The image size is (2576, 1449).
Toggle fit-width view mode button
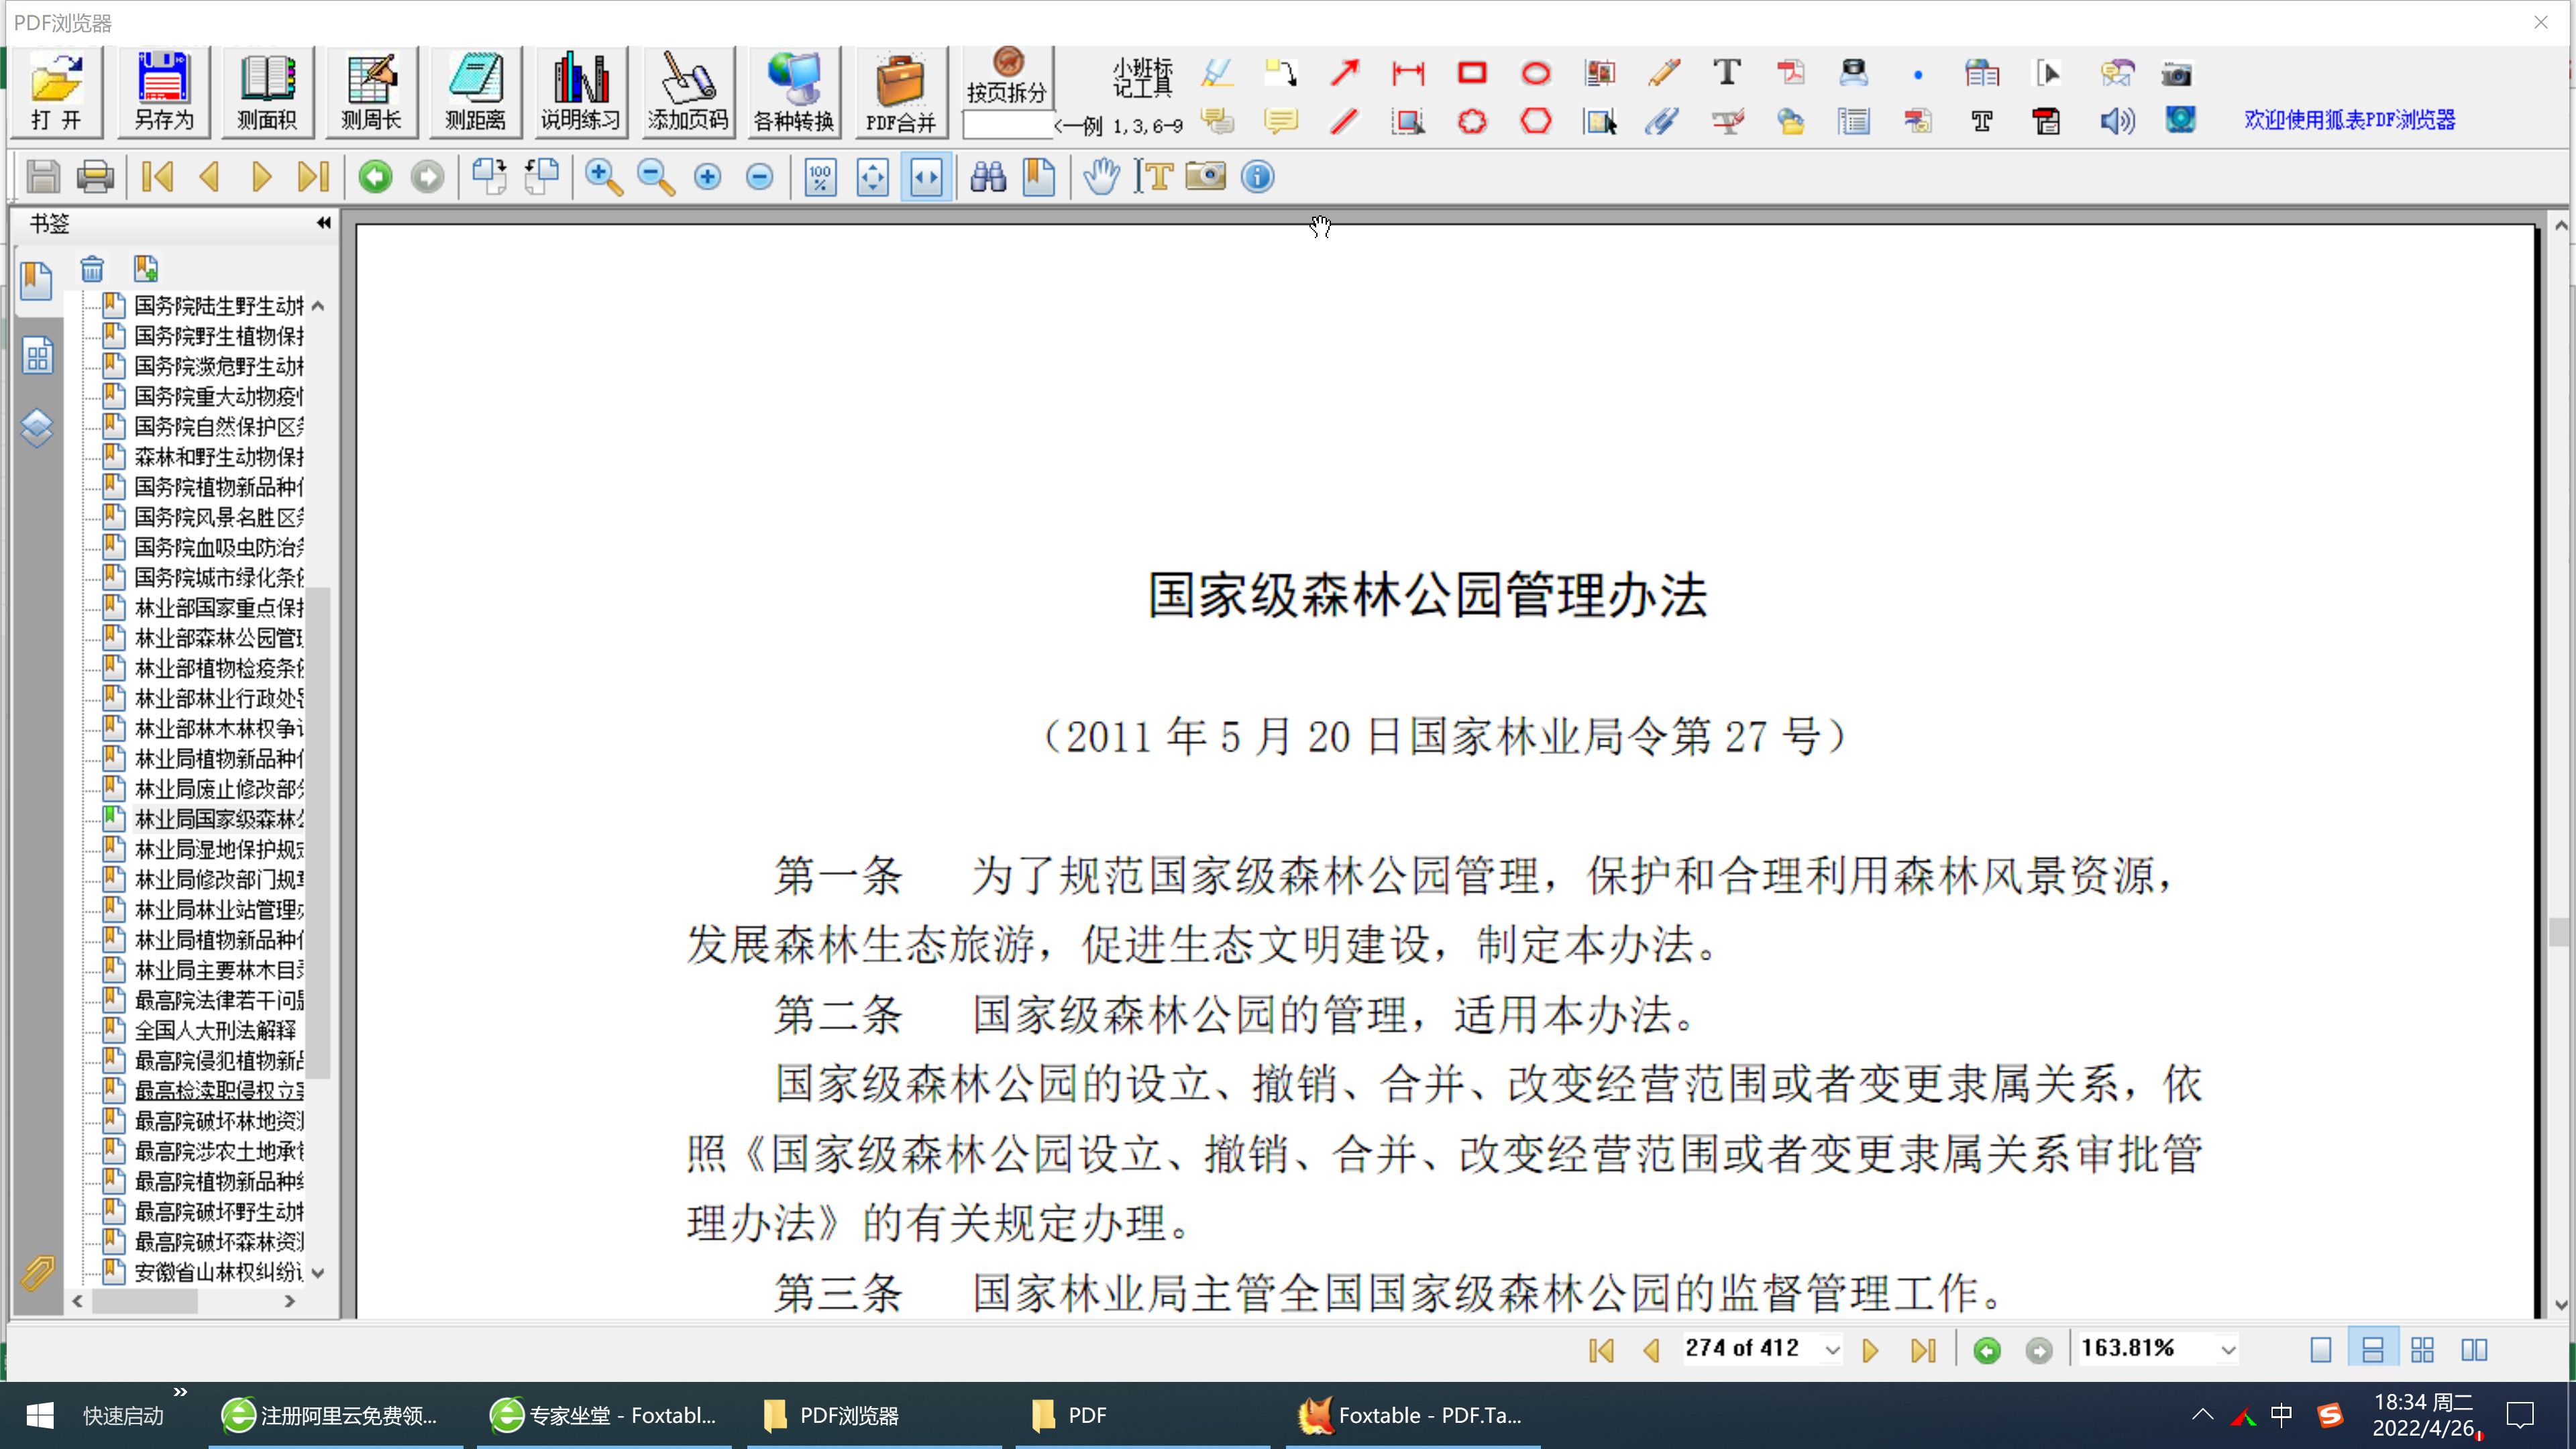926,177
